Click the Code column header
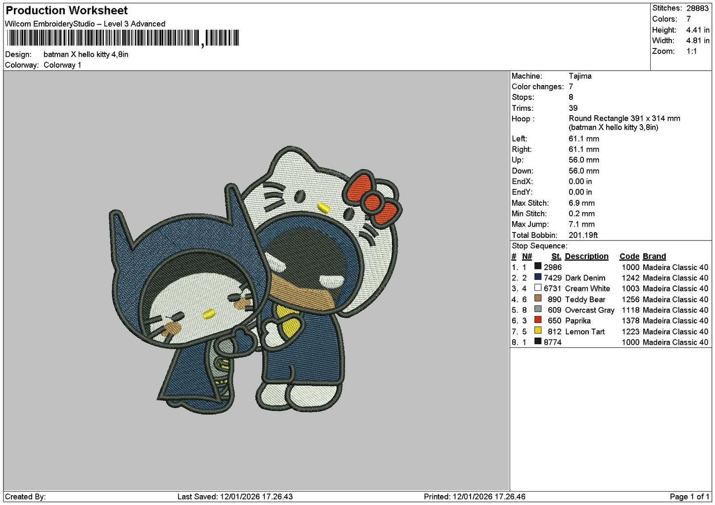The height and width of the screenshot is (505, 715). point(629,256)
